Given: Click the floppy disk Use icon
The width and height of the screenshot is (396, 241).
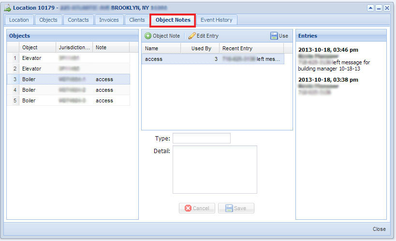Looking at the screenshot, I should (274, 36).
